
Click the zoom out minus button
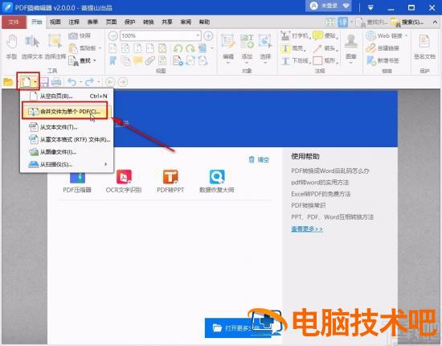tap(113, 36)
